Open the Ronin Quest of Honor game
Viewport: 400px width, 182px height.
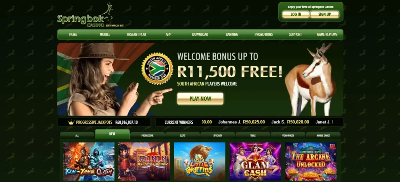click(144, 162)
